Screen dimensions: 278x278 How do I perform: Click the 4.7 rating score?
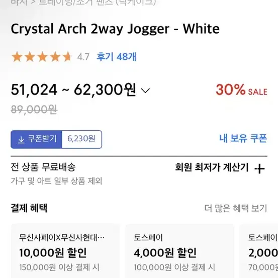(83, 57)
